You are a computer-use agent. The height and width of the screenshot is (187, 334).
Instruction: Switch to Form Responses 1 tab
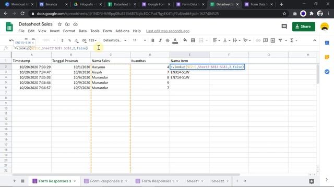[158, 181]
